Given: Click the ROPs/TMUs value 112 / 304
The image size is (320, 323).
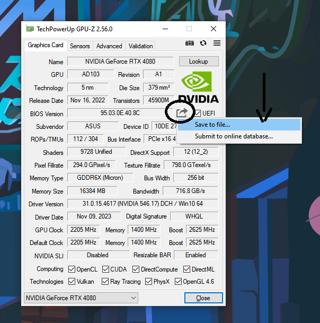Looking at the screenshot, I should 86,139.
